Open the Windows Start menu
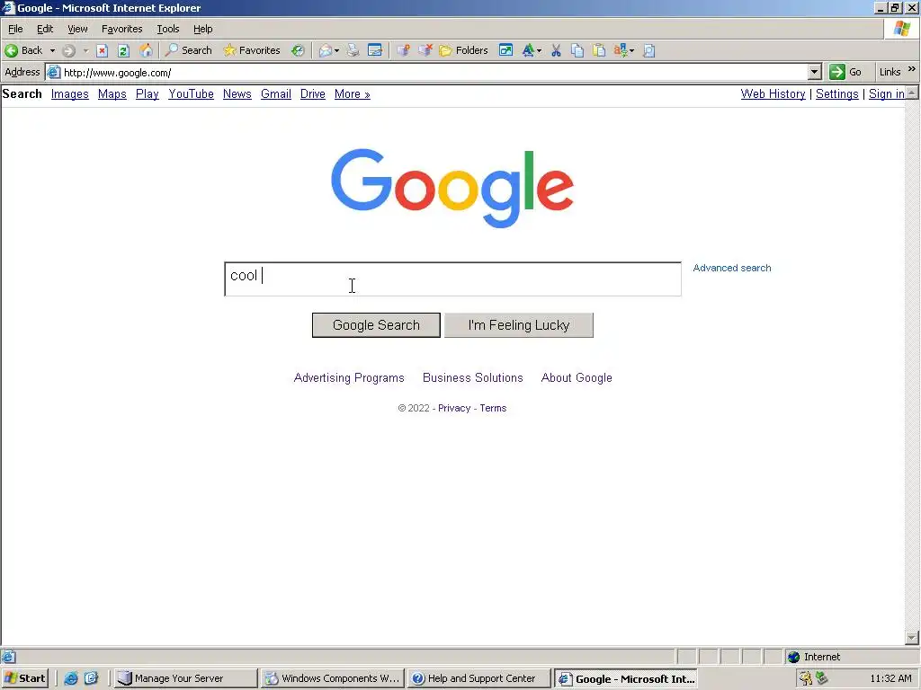Image resolution: width=921 pixels, height=690 pixels. pyautogui.click(x=25, y=678)
